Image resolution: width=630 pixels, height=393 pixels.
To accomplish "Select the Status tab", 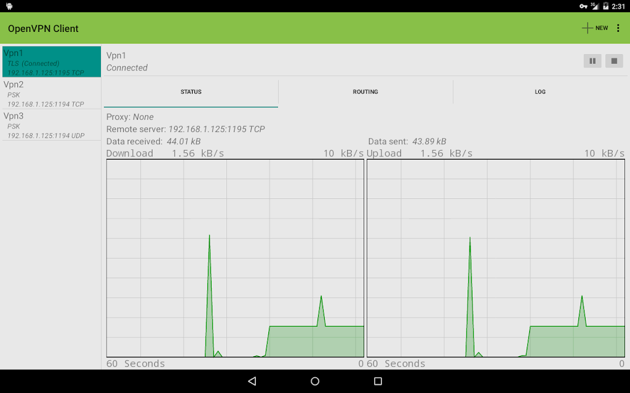I will click(191, 92).
